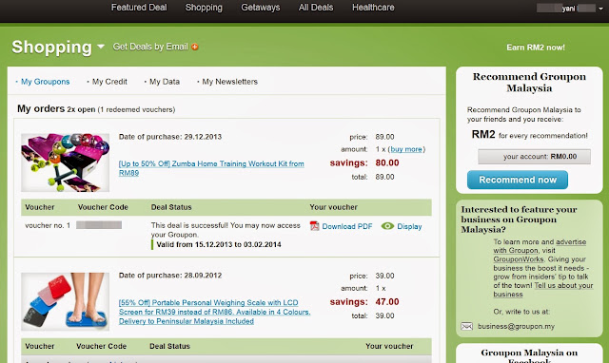Click the weighing scale product thumbnail
This screenshot has height=363, width=609.
[x=66, y=301]
